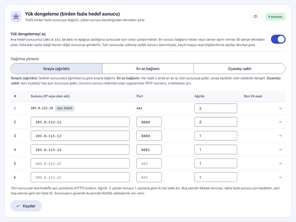Click the Dağıtma yöntemi label
This screenshot has height=222, width=296.
click(25, 59)
